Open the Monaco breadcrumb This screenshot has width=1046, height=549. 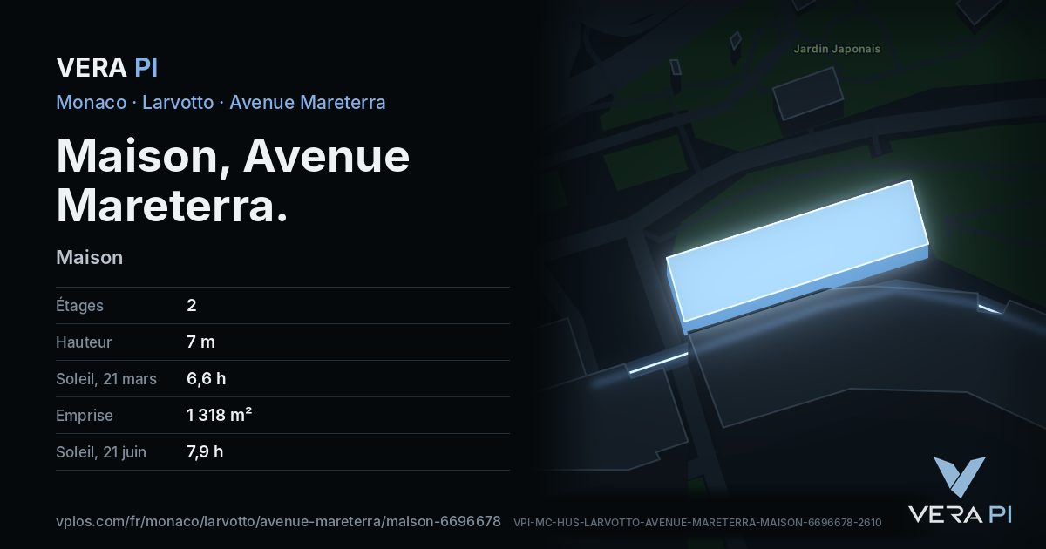tap(91, 102)
